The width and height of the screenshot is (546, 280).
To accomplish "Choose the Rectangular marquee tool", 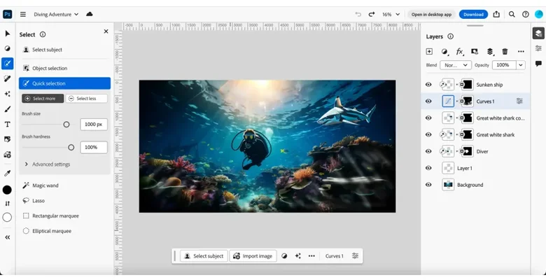I will pyautogui.click(x=51, y=216).
